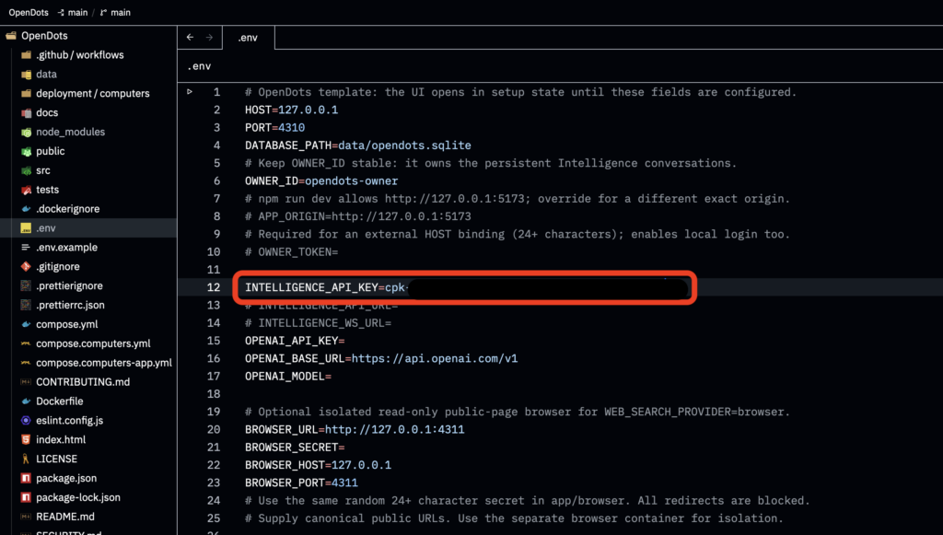Image resolution: width=943 pixels, height=535 pixels.
Task: Click the package-lock.json npm icon
Action: coord(26,497)
